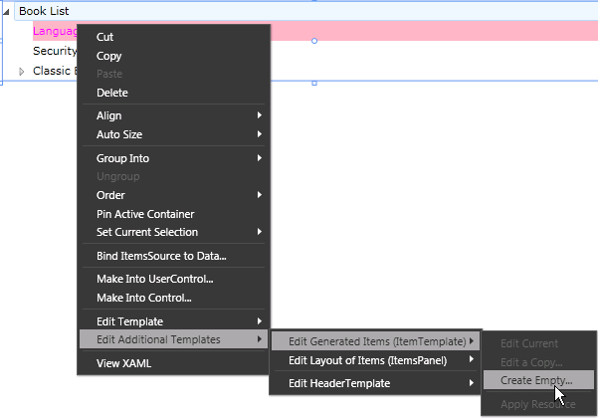
Task: Expand the Order submenu
Action: click(110, 195)
